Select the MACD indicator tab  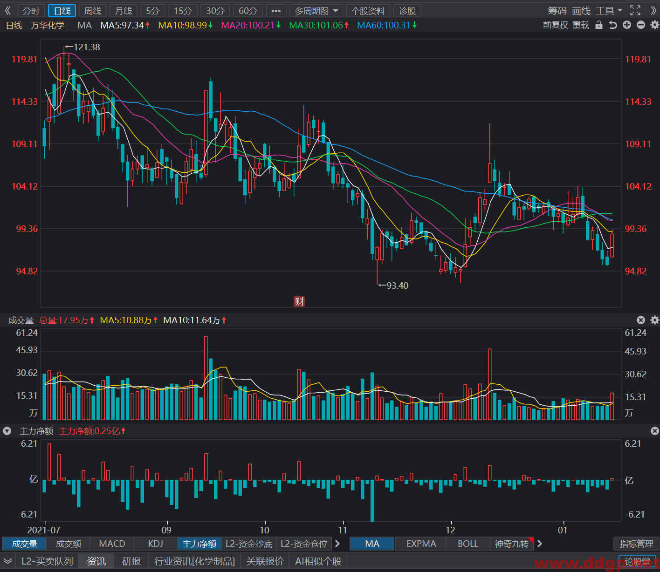tap(112, 544)
